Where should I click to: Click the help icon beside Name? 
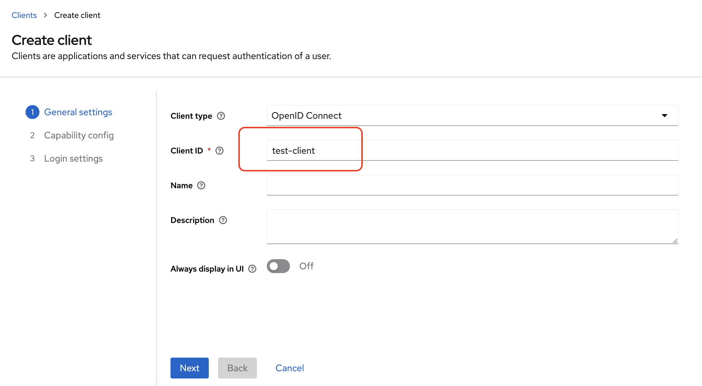click(202, 185)
